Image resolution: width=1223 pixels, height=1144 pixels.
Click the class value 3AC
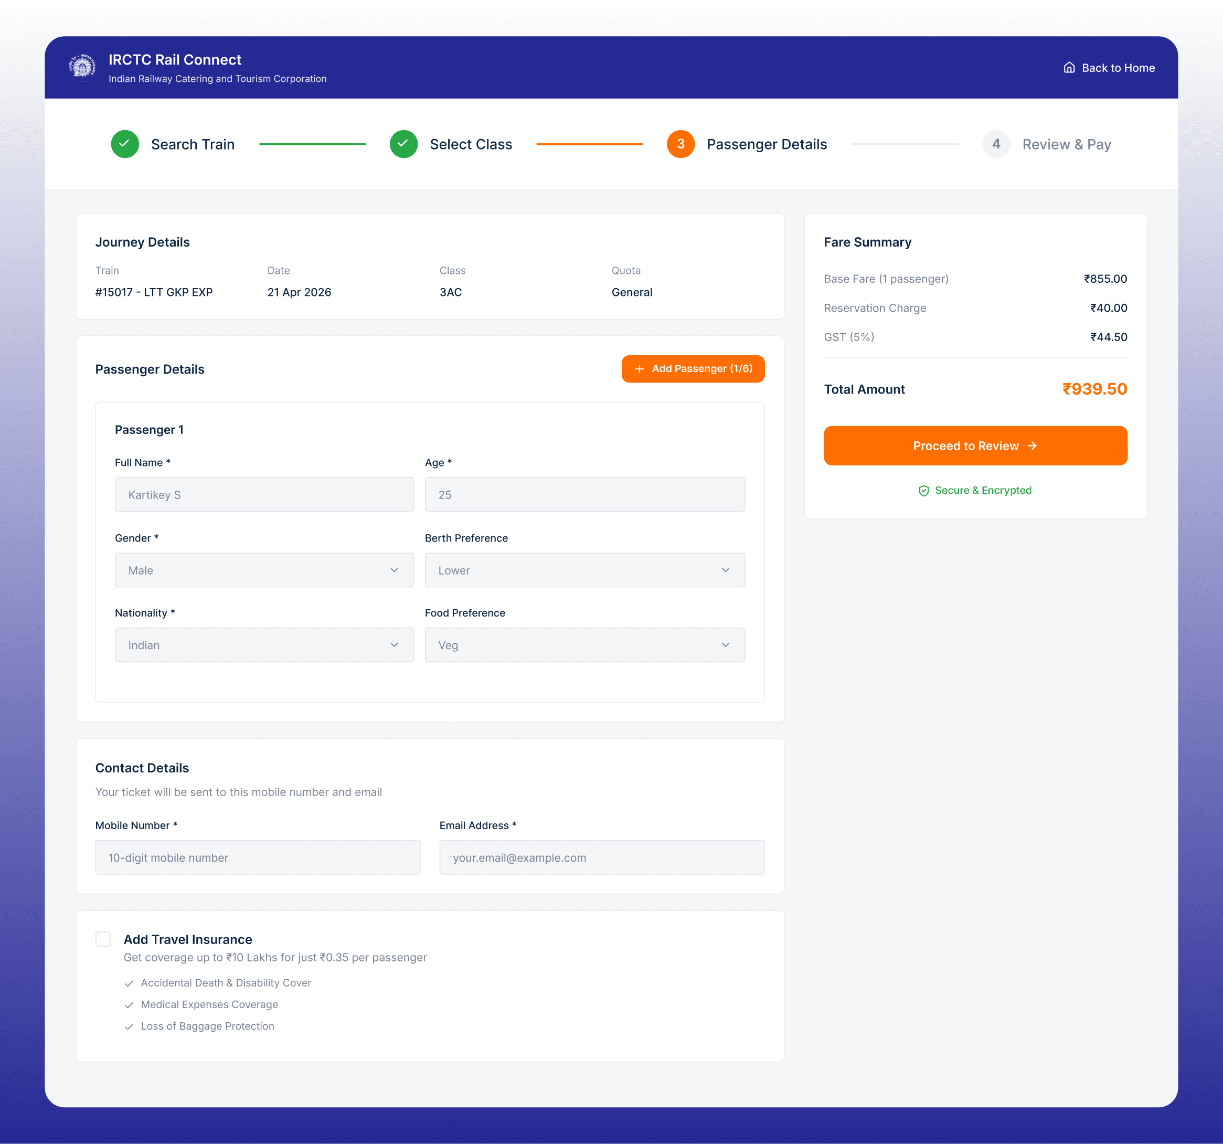tap(450, 292)
